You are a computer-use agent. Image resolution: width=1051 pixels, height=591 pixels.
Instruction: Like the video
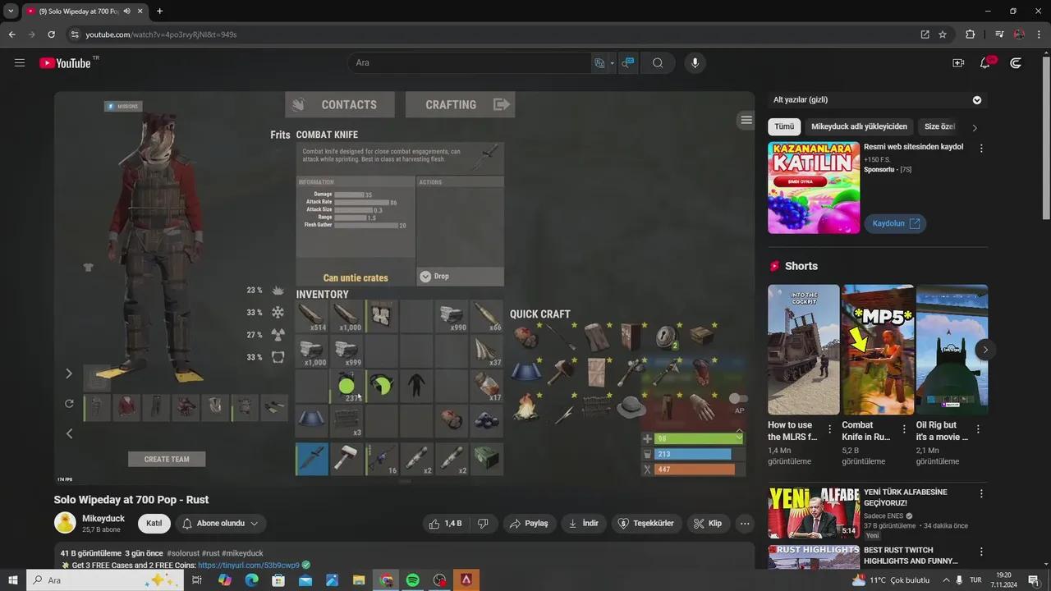(x=445, y=524)
